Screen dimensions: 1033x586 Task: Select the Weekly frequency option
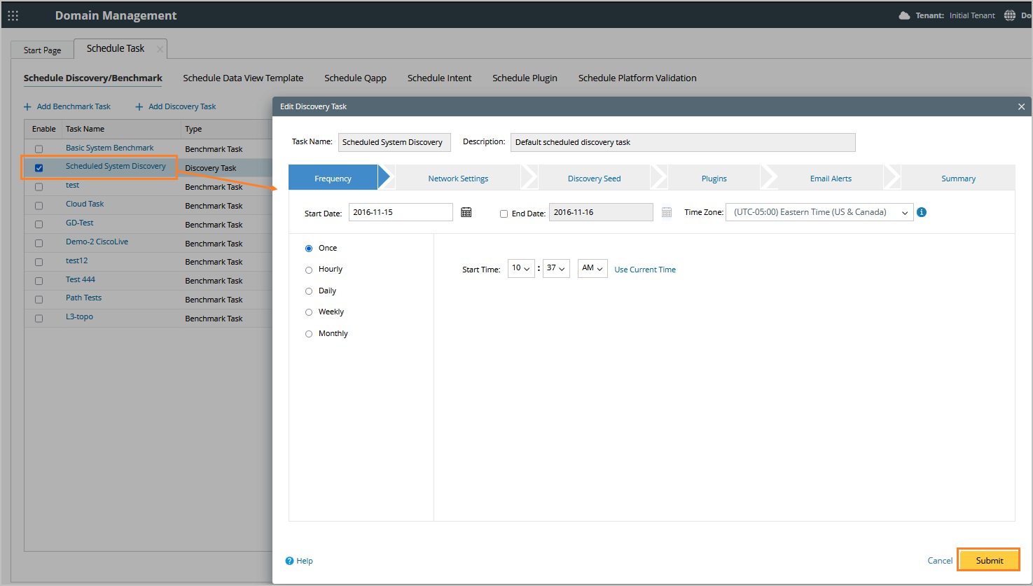[309, 312]
